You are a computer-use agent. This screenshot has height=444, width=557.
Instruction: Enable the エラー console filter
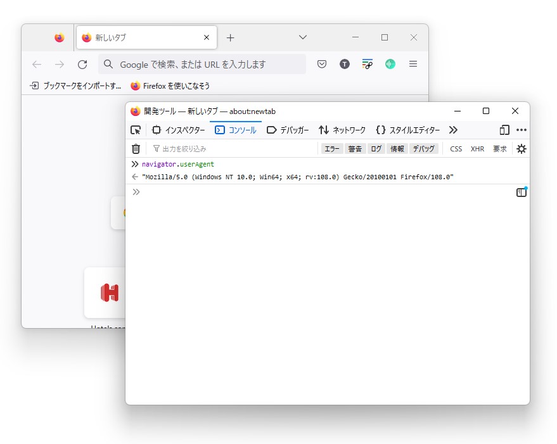point(331,148)
